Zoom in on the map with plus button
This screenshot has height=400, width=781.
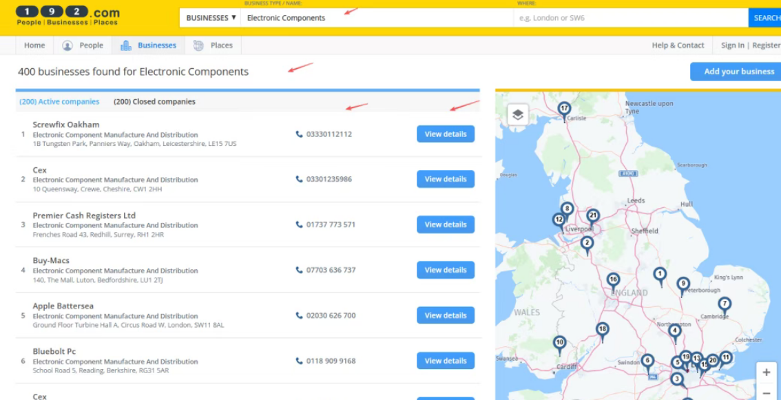[x=766, y=372]
